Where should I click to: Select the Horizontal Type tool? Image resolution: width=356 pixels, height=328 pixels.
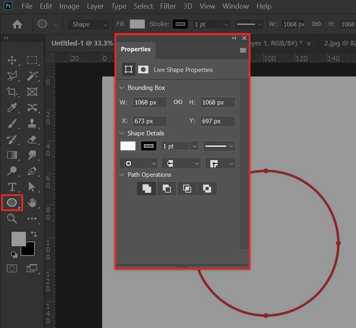[x=12, y=187]
